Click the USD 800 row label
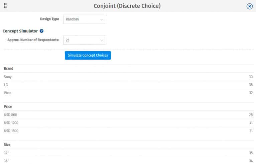 click(x=10, y=115)
